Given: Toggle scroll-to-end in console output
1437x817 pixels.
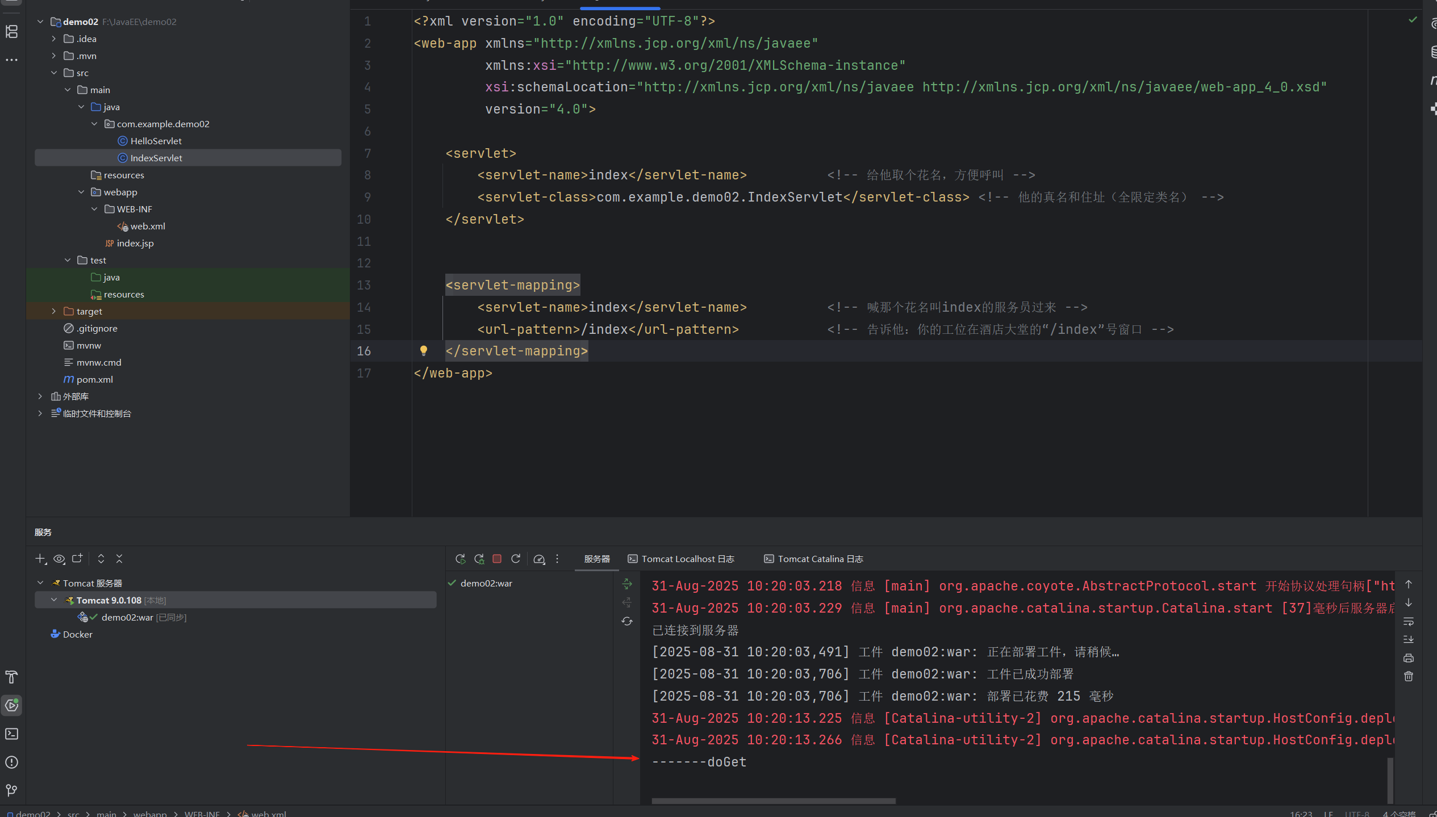Looking at the screenshot, I should click(1409, 639).
